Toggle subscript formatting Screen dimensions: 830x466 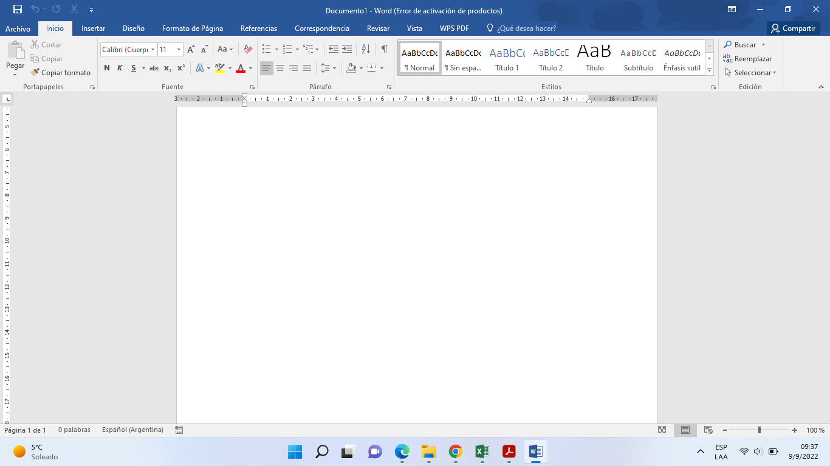166,68
